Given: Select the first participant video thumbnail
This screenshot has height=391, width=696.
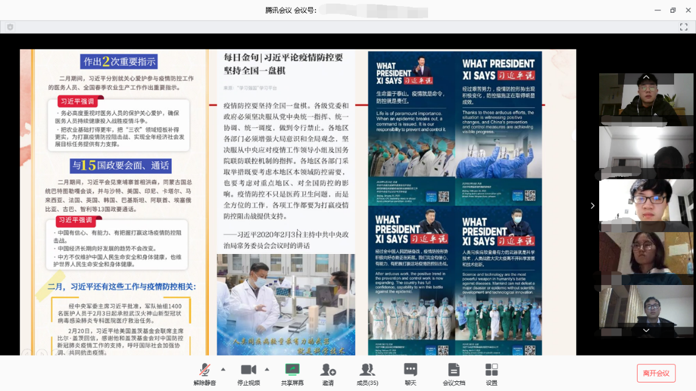Looking at the screenshot, I should point(646,99).
